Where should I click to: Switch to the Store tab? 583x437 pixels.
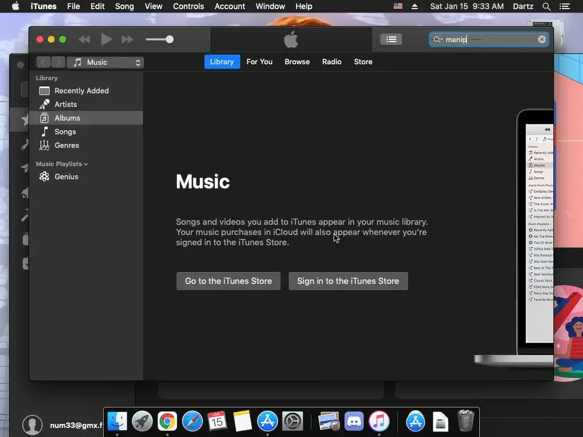[363, 61]
